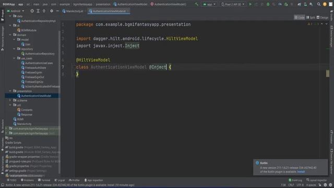Open the Favorites star side strip

pyautogui.click(x=2, y=145)
